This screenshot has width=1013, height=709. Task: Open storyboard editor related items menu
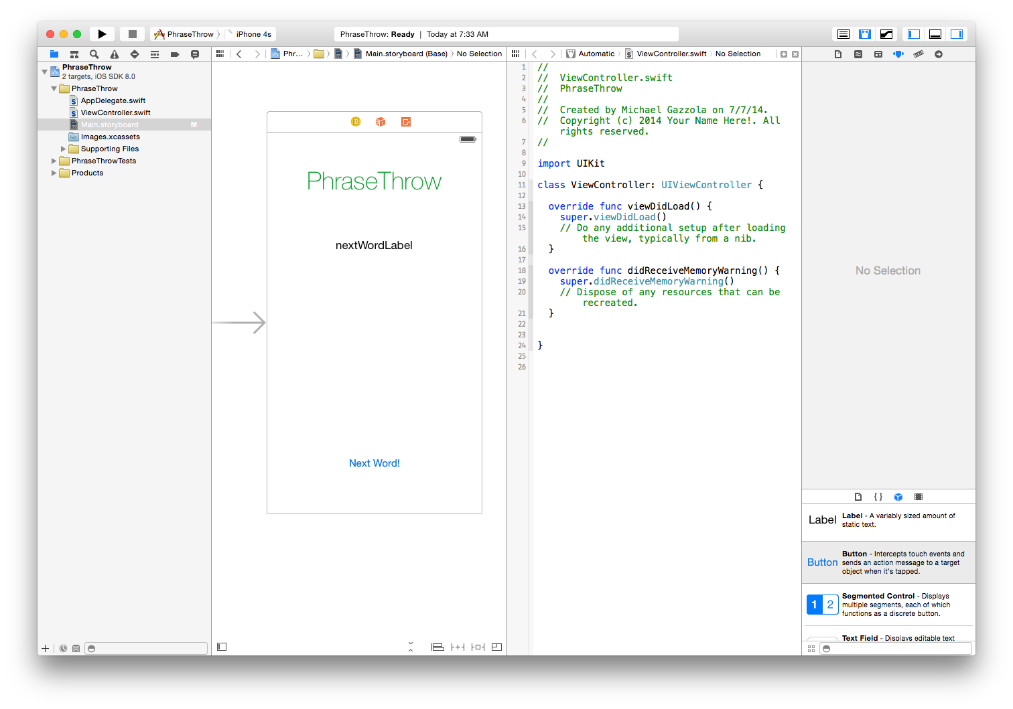(x=220, y=54)
